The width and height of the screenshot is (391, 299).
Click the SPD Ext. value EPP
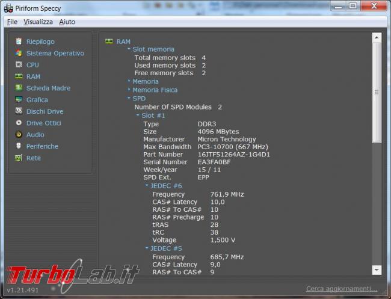(x=203, y=177)
